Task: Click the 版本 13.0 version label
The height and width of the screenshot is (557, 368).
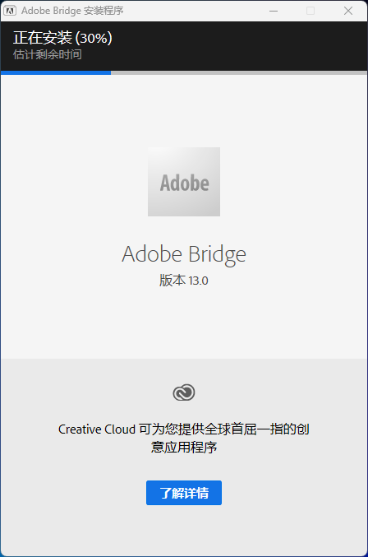Action: click(184, 281)
